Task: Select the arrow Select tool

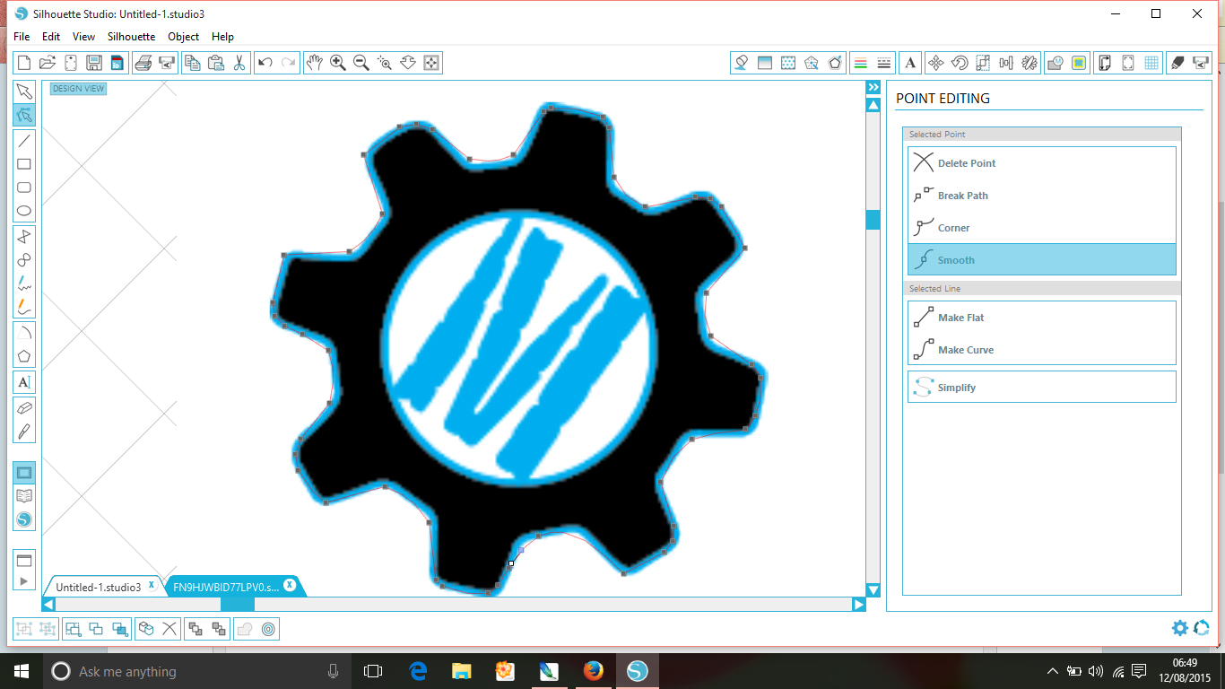Action: [24, 91]
